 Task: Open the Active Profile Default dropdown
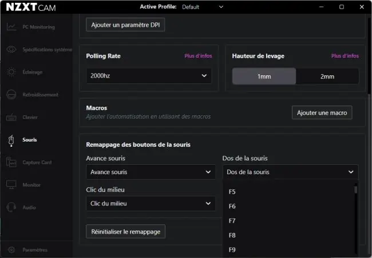point(203,7)
